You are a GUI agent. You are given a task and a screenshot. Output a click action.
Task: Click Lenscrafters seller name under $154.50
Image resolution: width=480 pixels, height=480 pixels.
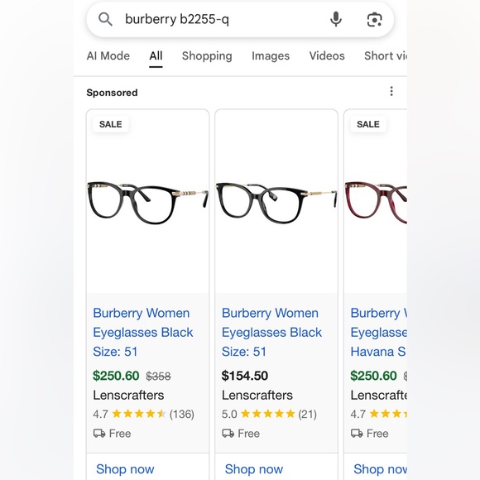pos(257,396)
